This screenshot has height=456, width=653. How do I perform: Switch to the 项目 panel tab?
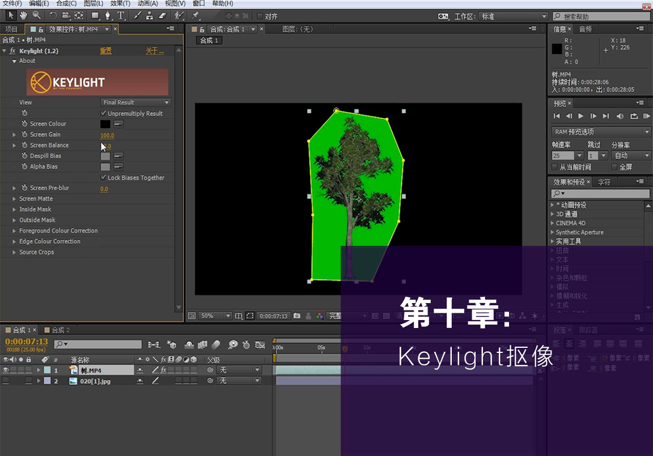pyautogui.click(x=11, y=29)
